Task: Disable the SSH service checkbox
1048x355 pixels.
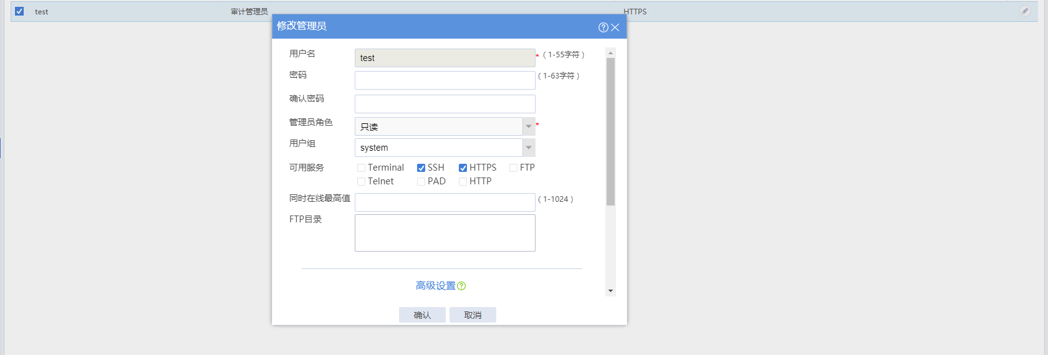Action: 421,168
